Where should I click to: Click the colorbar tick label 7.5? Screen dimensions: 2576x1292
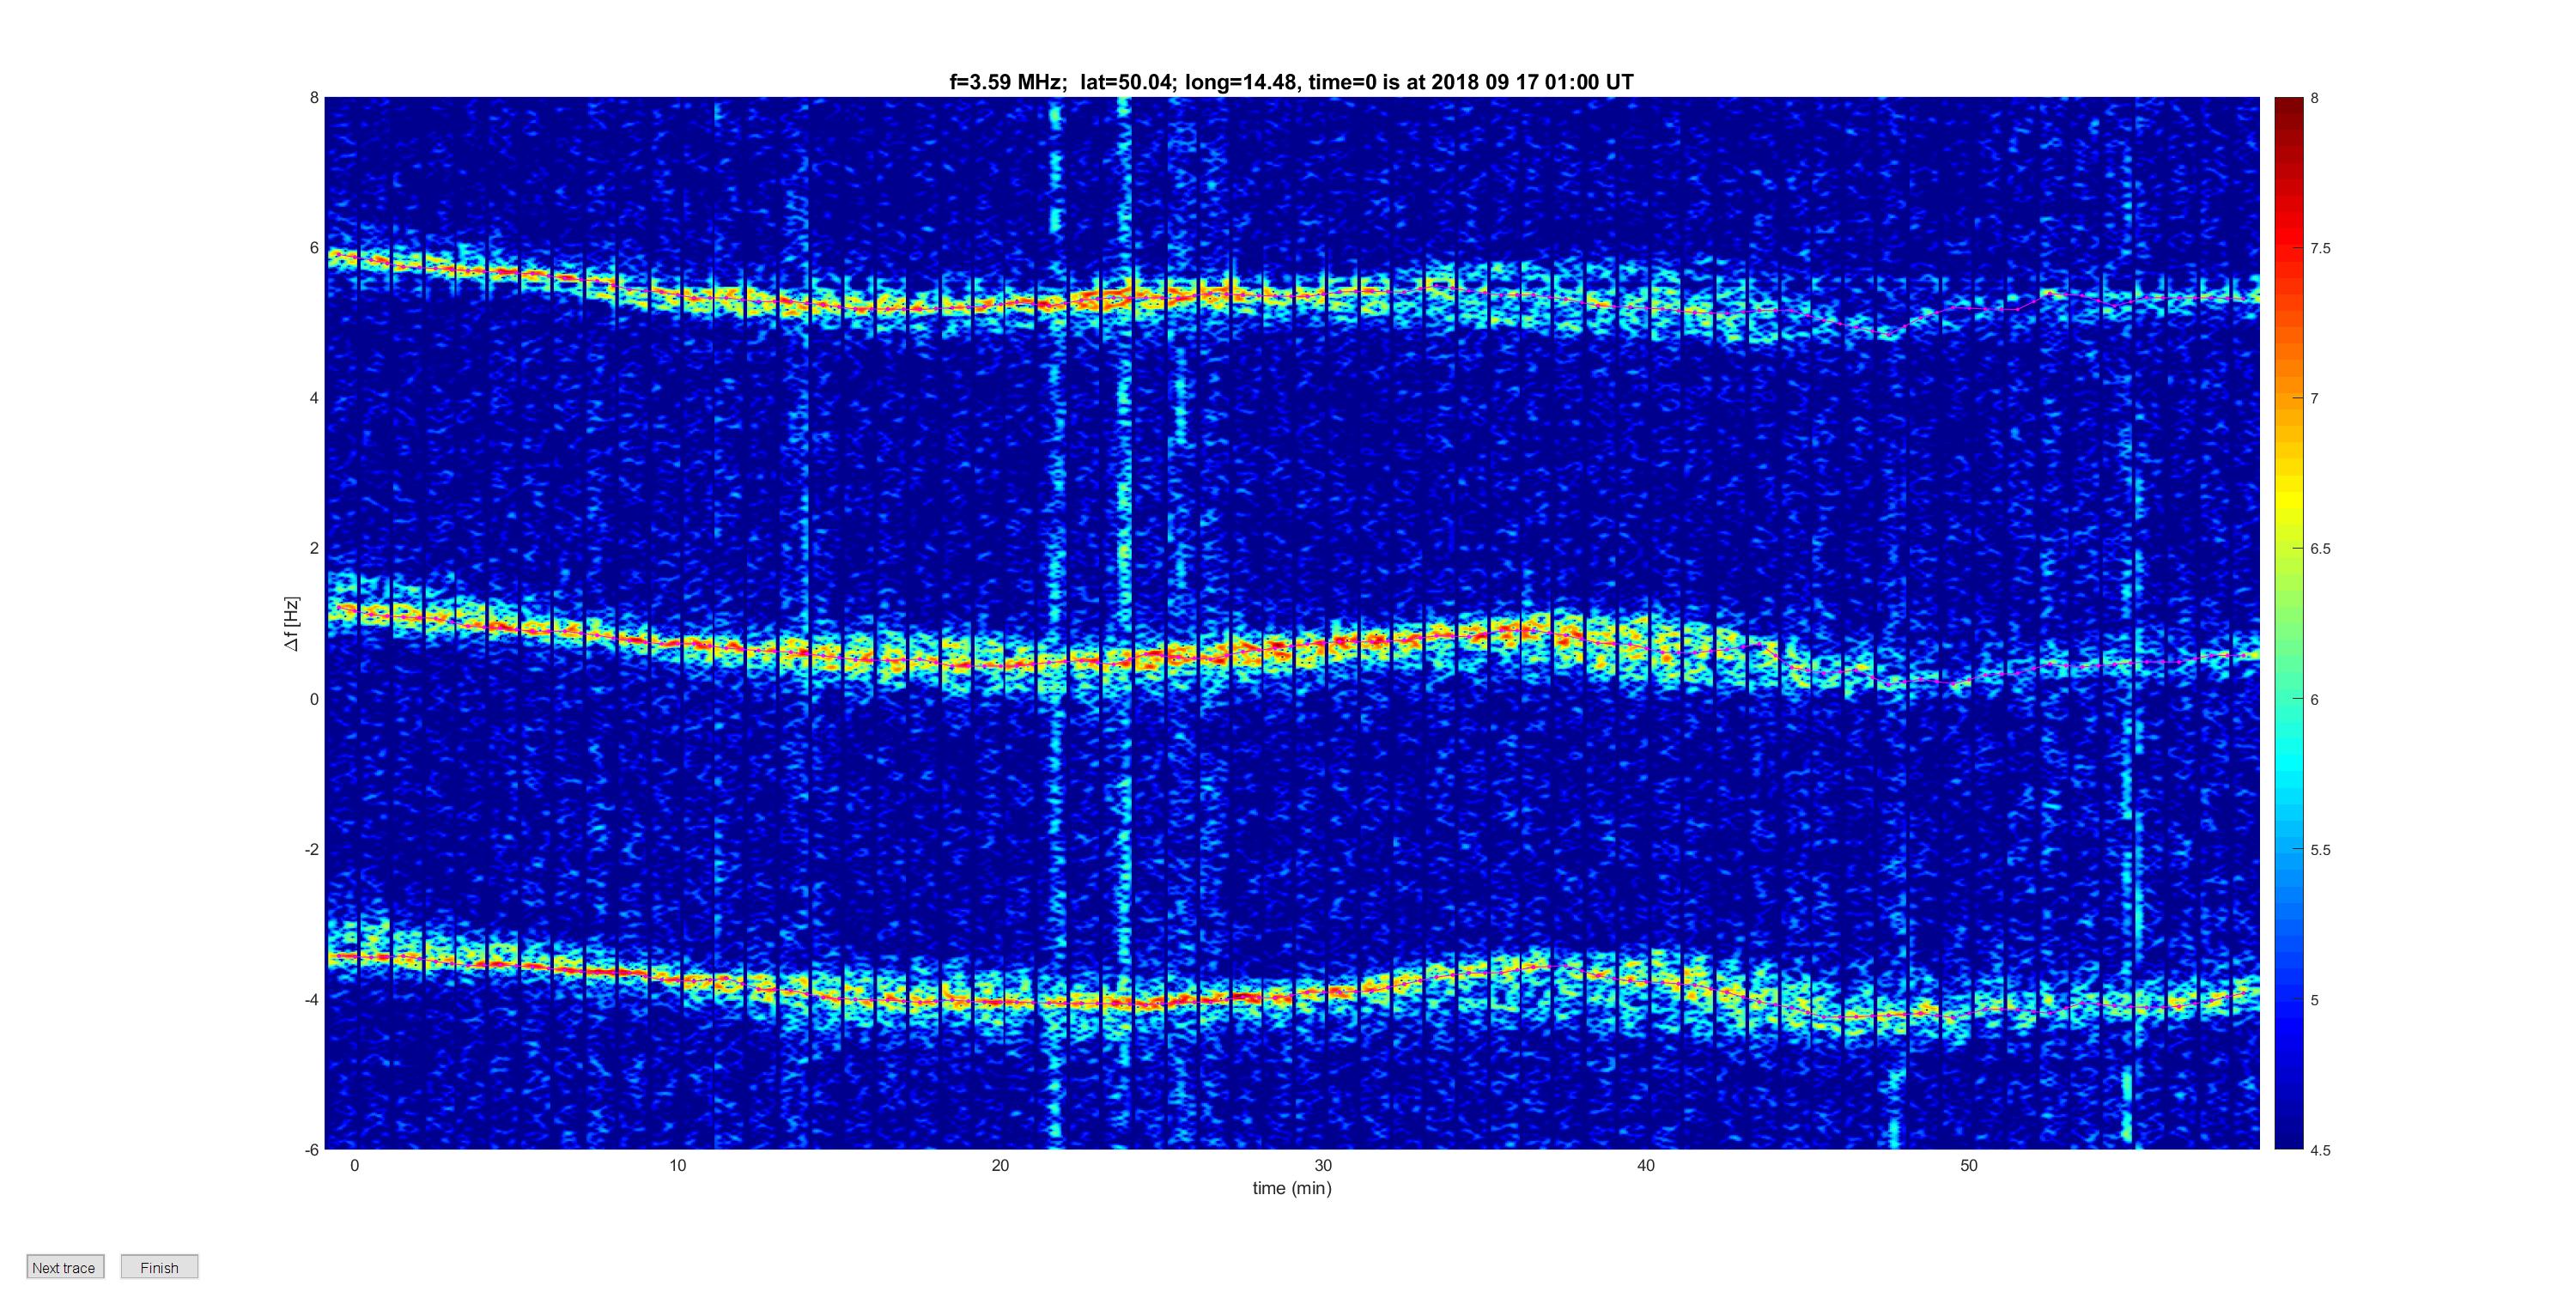[2320, 248]
